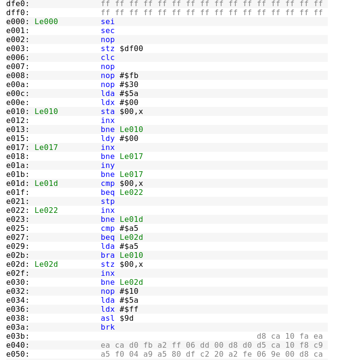Click the $9d operand of asl

click(126, 318)
